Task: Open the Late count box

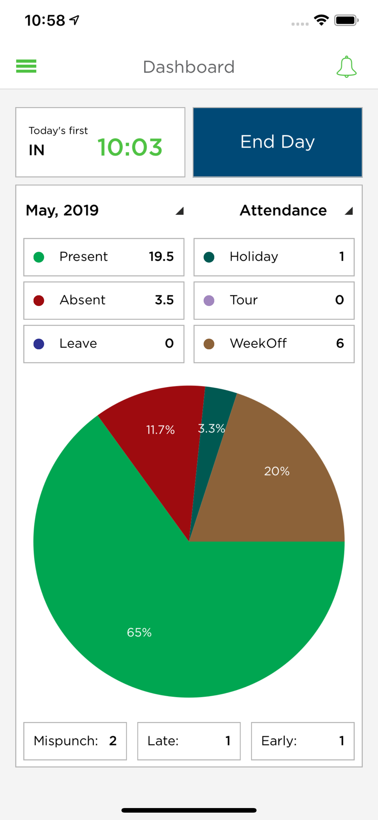Action: [189, 741]
